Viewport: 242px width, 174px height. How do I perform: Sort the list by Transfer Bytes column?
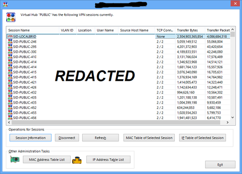(190, 30)
